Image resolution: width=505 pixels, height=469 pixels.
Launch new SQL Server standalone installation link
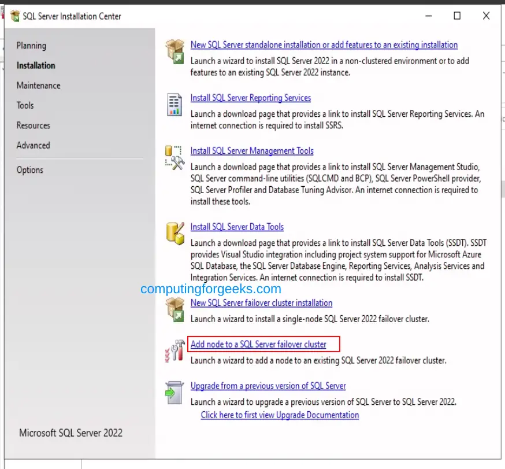tap(324, 45)
